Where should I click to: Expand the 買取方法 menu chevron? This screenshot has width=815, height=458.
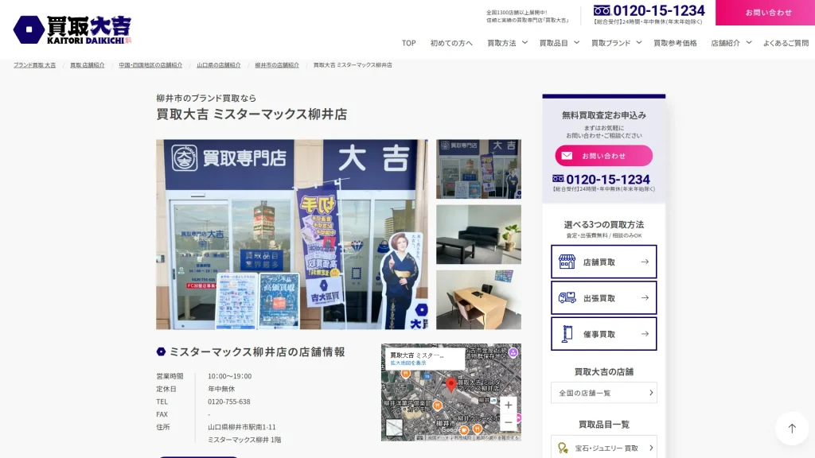point(524,43)
